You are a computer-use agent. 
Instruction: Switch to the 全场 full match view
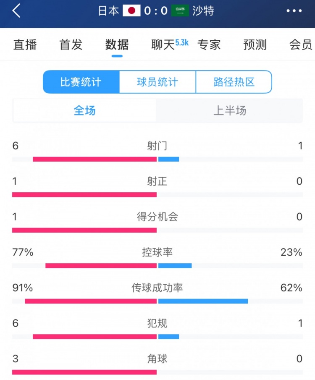85,110
